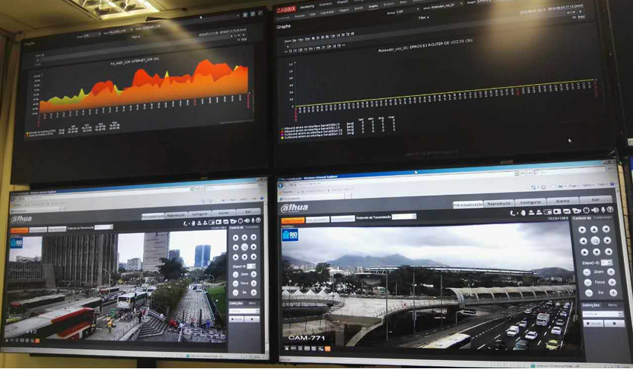Open Monitoring menu in right Zabbix
The height and width of the screenshot is (372, 633).
[x=308, y=7]
